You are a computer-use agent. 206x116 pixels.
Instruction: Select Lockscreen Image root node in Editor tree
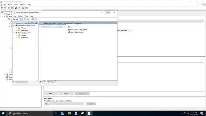(x=27, y=23)
